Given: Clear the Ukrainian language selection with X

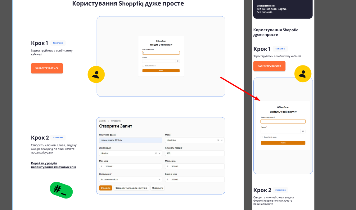Looking at the screenshot, I should pos(218,140).
